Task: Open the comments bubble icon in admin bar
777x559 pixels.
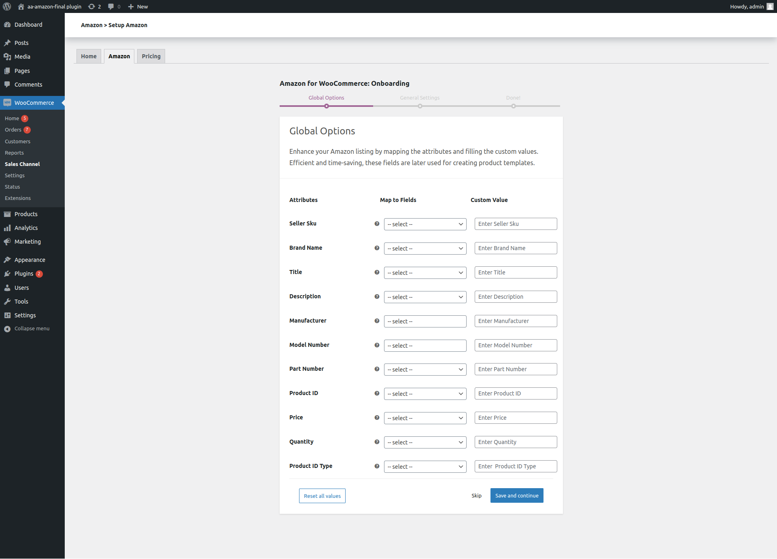Action: click(111, 6)
